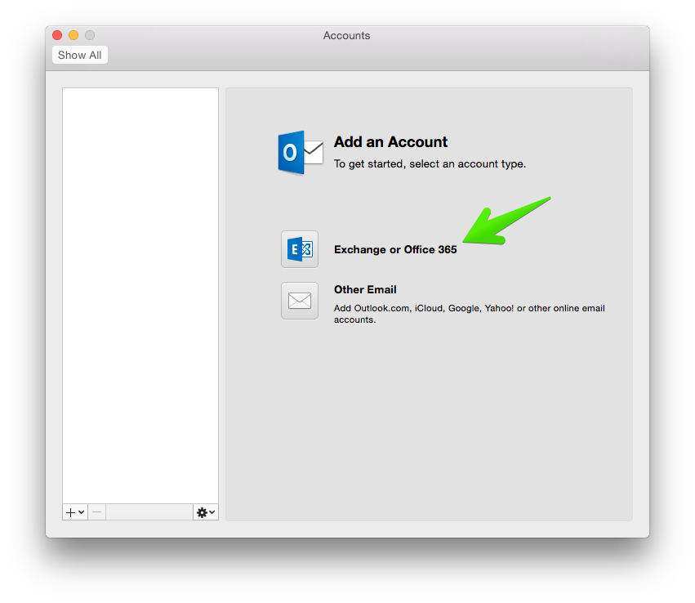Minimize the Accounts window with yellow button
Screen dimensions: 695x603
click(x=74, y=35)
